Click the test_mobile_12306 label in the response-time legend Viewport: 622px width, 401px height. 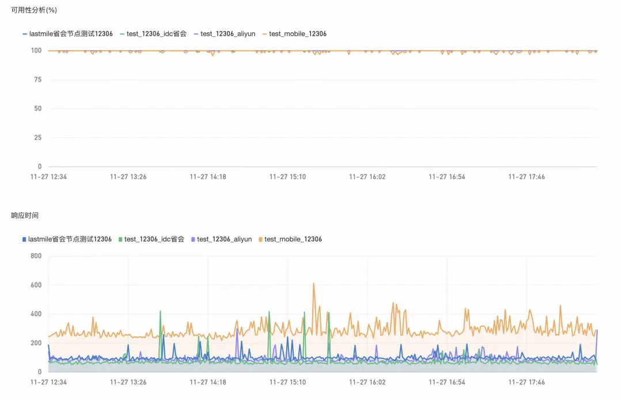click(x=293, y=239)
